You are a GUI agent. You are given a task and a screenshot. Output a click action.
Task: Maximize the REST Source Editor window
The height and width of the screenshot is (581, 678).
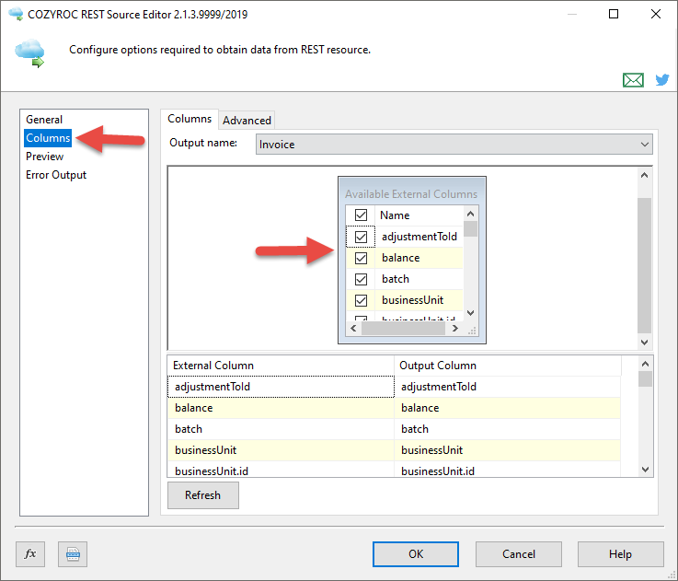[x=614, y=15]
